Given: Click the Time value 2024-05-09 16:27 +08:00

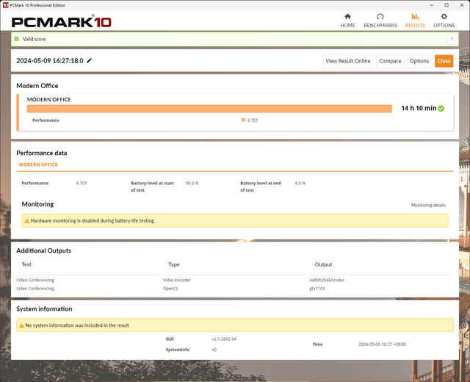Looking at the screenshot, I should [x=382, y=345].
